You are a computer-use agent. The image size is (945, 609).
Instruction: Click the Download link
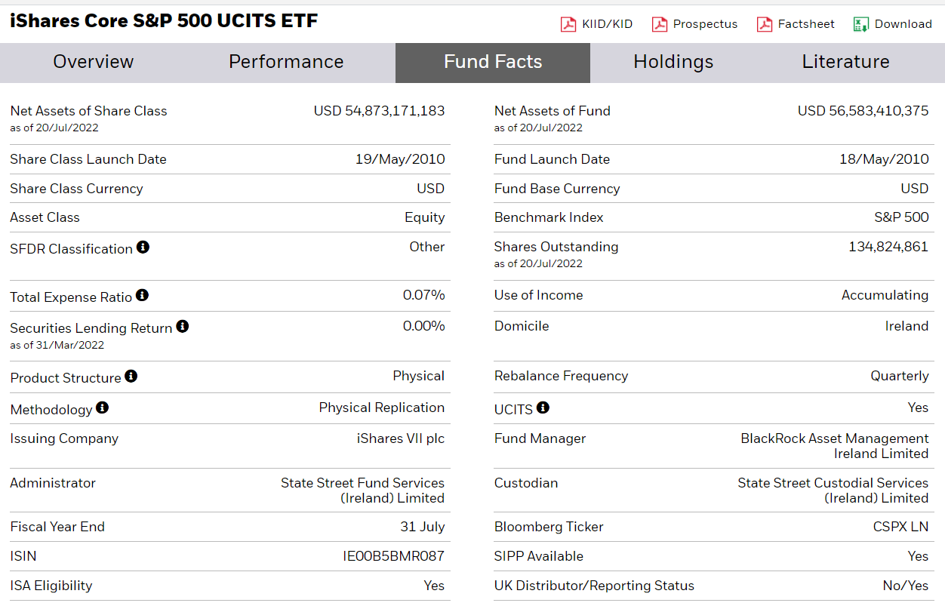click(x=903, y=23)
